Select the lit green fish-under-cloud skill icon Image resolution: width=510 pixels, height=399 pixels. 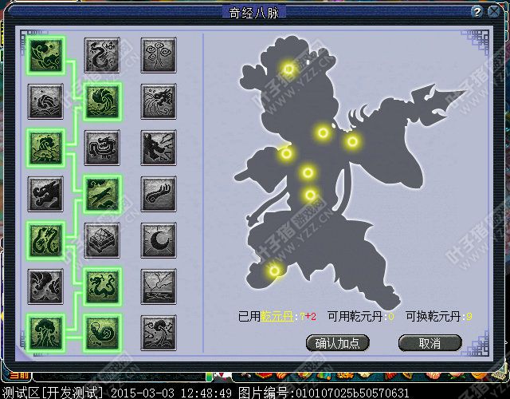point(45,148)
